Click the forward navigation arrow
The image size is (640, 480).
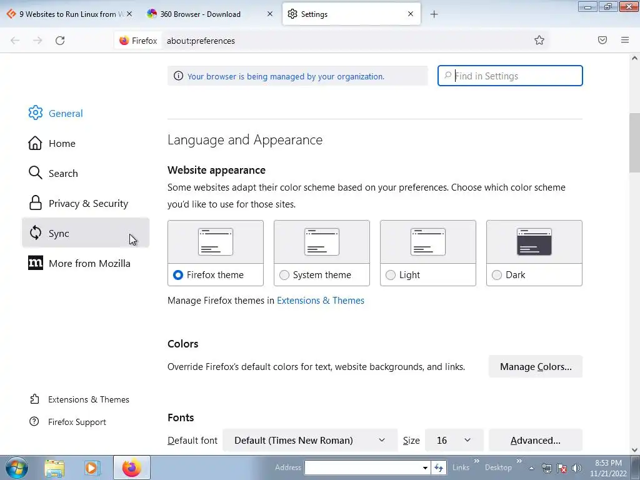pos(37,41)
